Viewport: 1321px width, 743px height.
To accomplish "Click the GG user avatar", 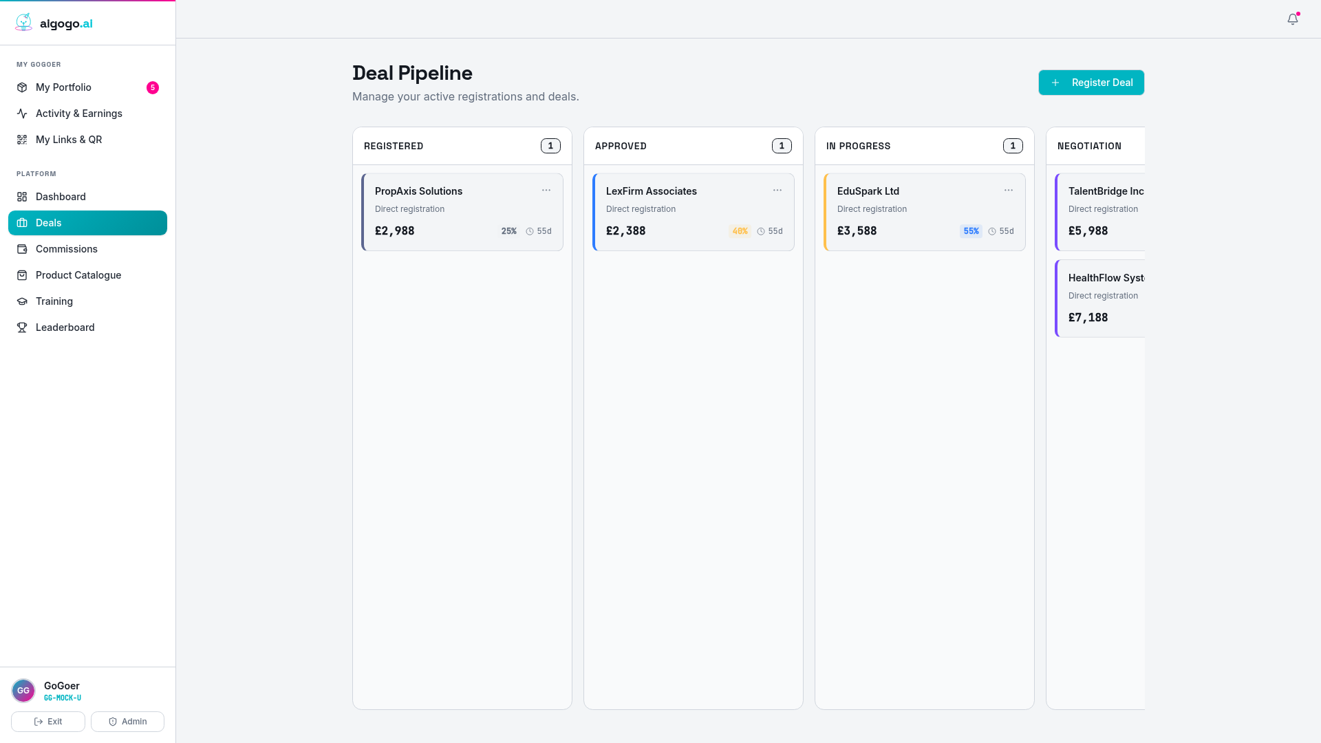I will click(x=23, y=691).
